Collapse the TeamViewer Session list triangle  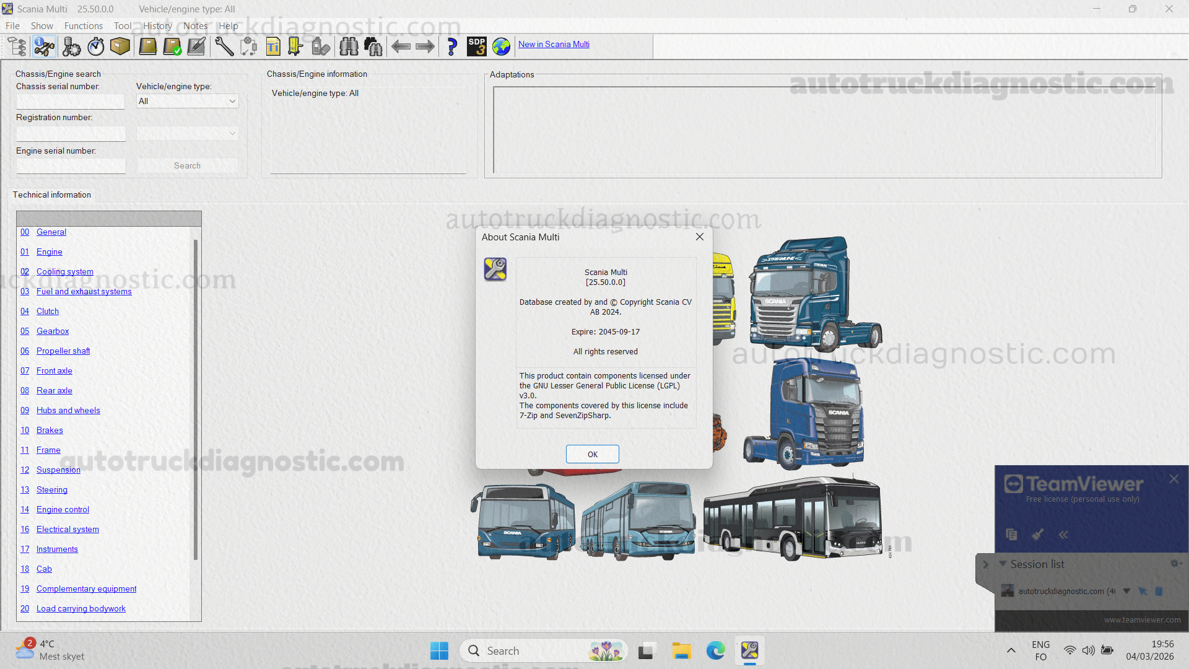(x=1003, y=564)
